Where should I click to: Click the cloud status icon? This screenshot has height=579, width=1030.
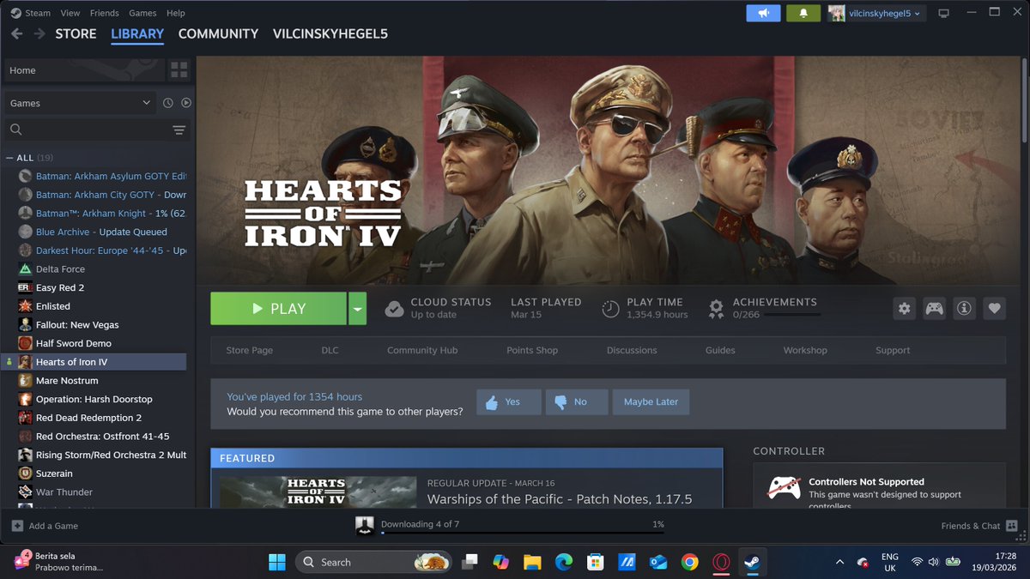pos(394,309)
